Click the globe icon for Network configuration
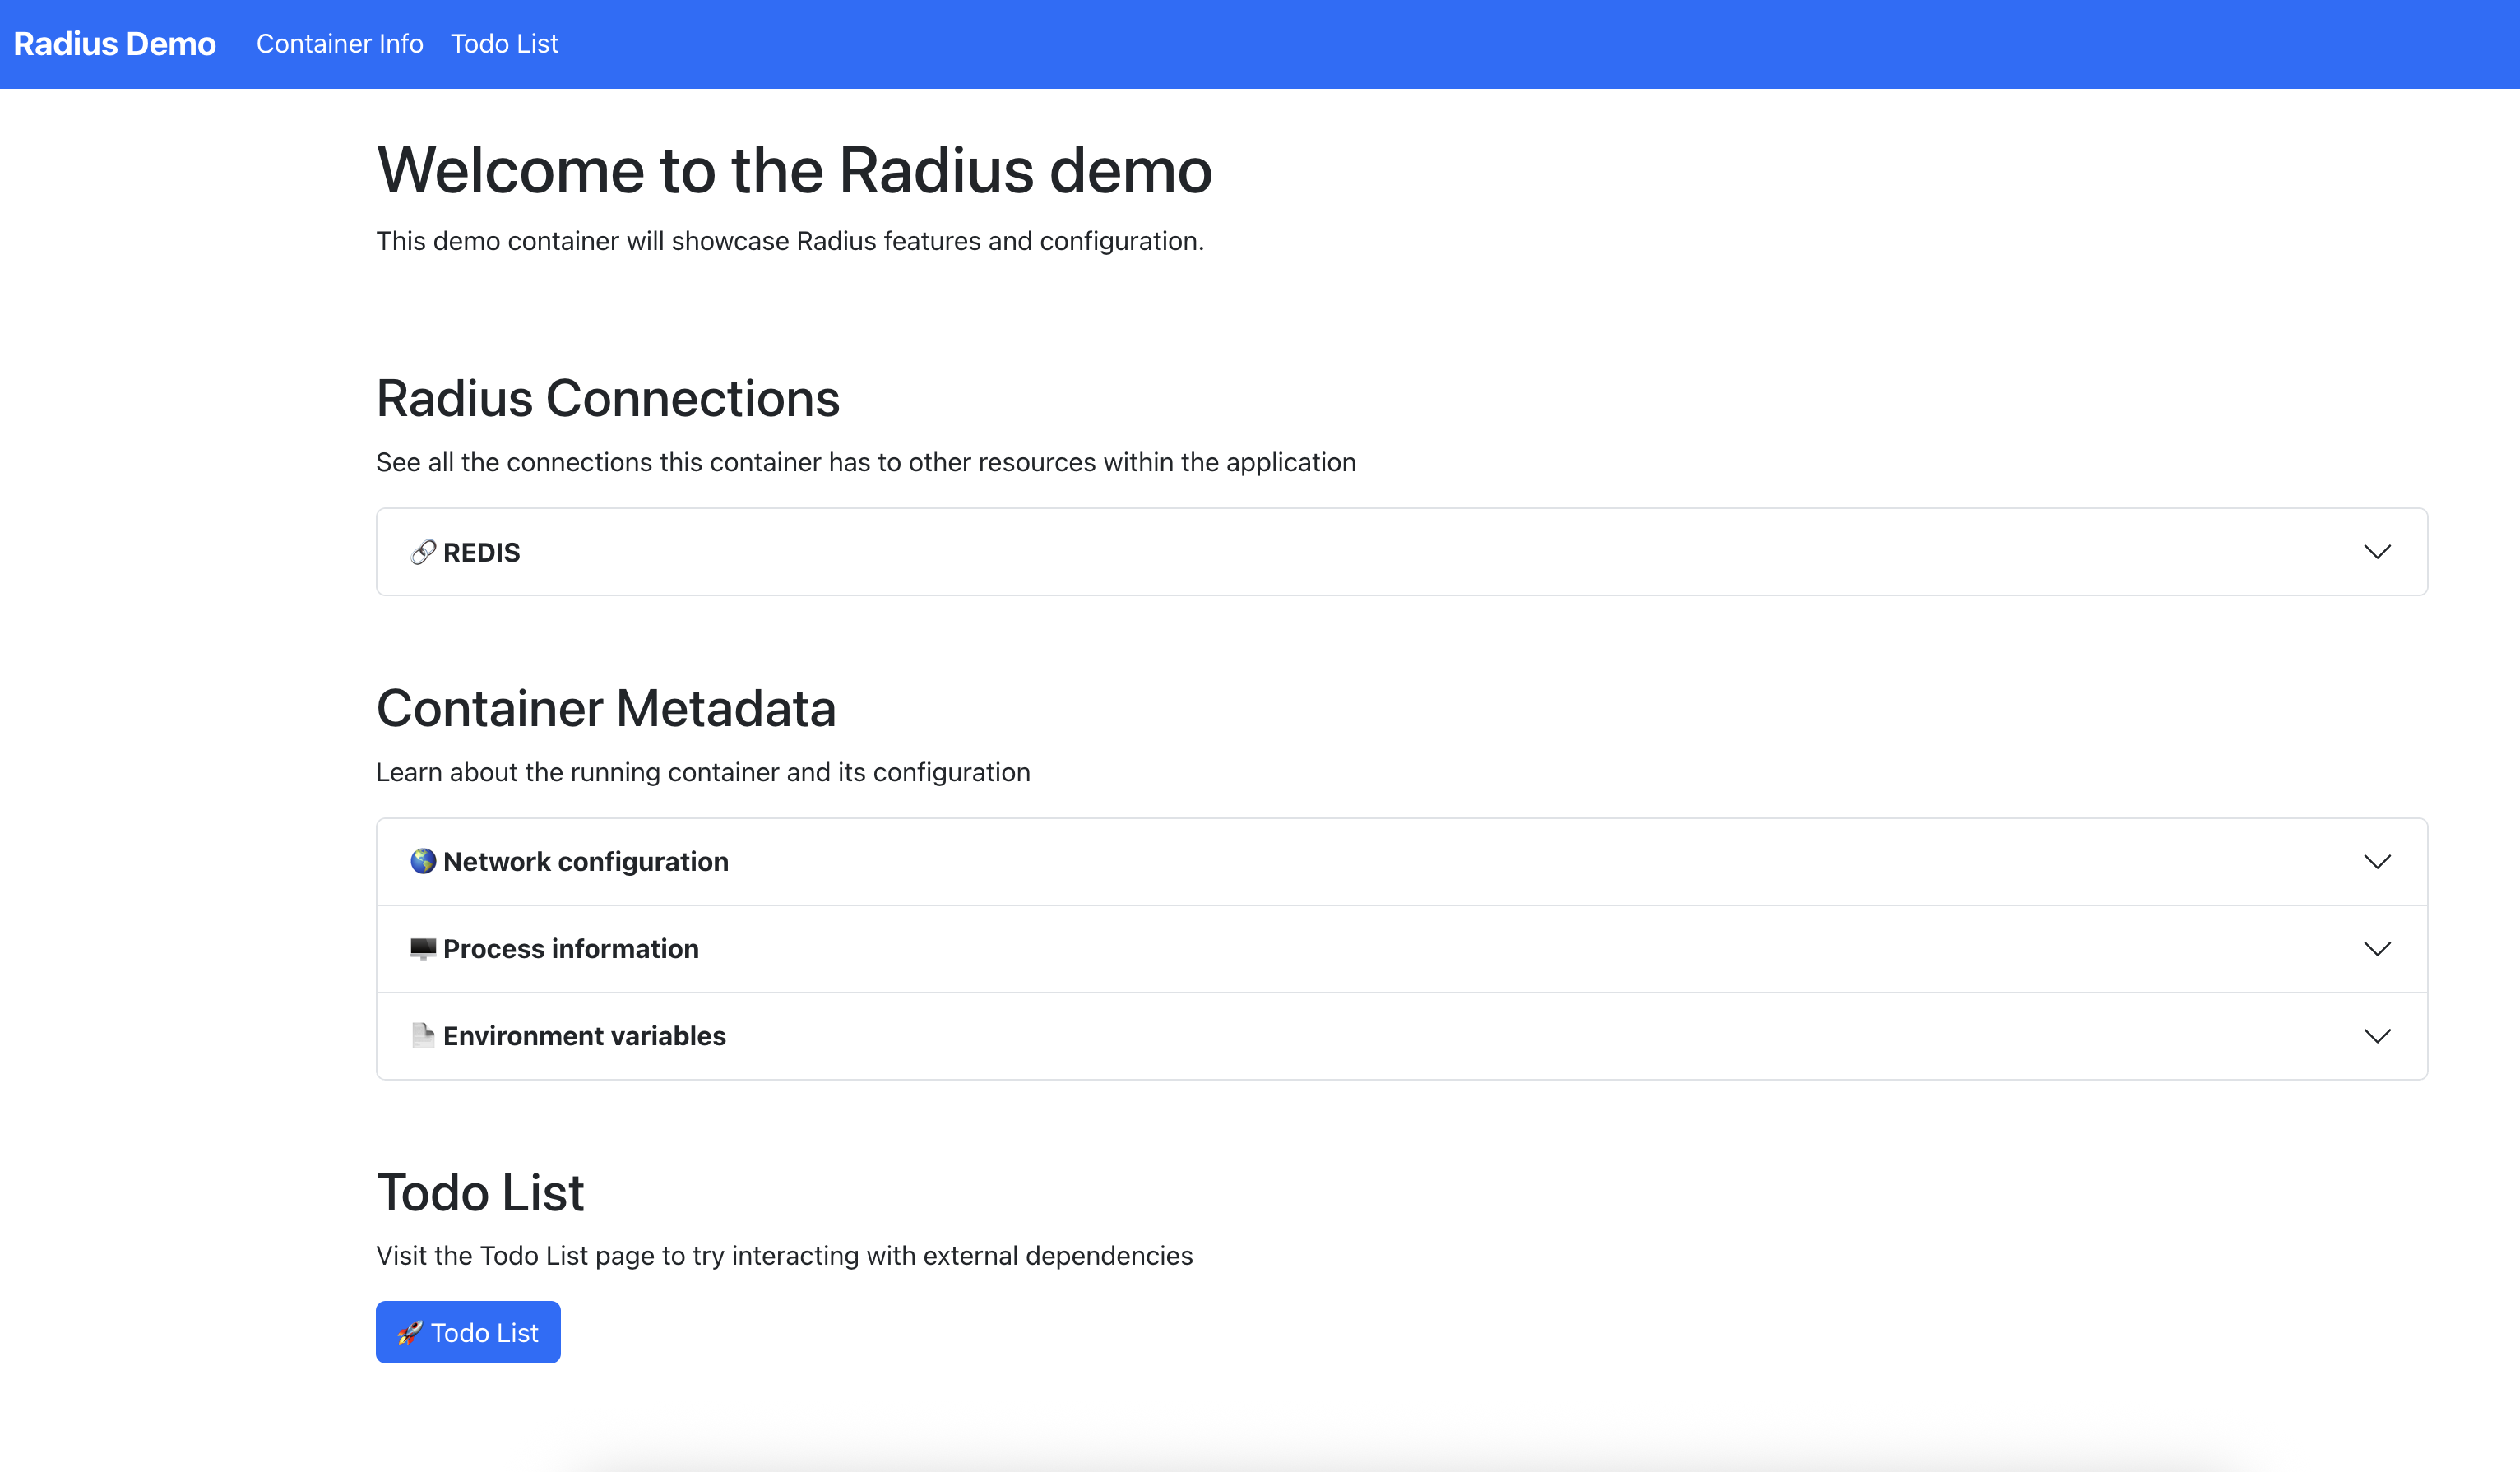The image size is (2520, 1472). coord(423,861)
